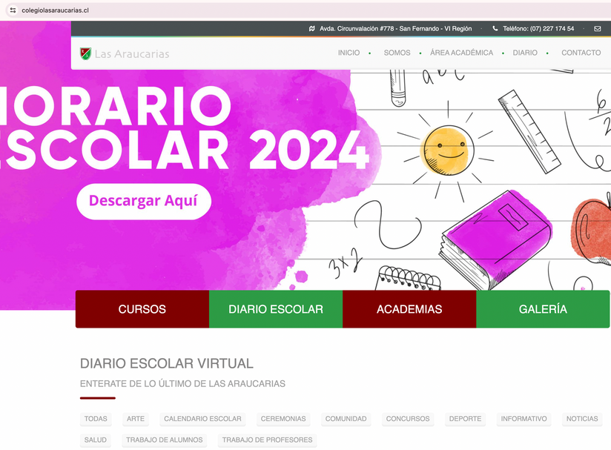611x450 pixels.
Task: Open the ACADEMIAS section tile
Action: point(409,309)
